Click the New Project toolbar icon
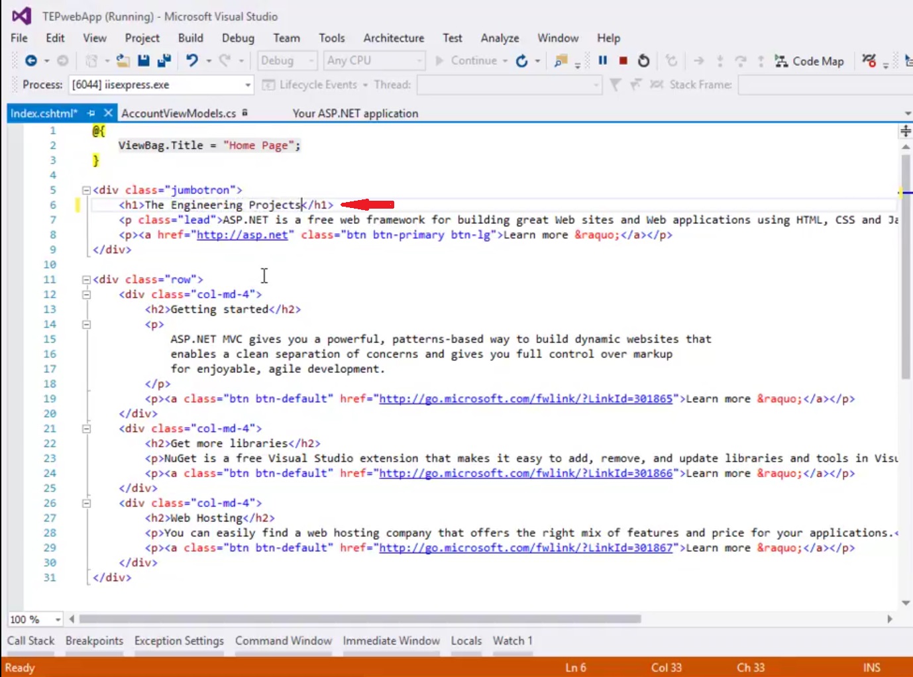The width and height of the screenshot is (913, 677). click(x=91, y=61)
